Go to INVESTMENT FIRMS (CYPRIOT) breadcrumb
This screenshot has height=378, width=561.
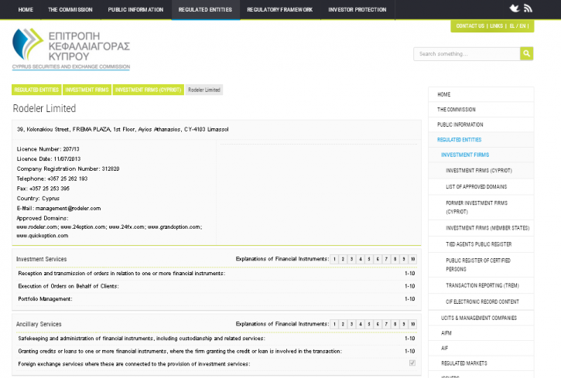click(x=148, y=90)
